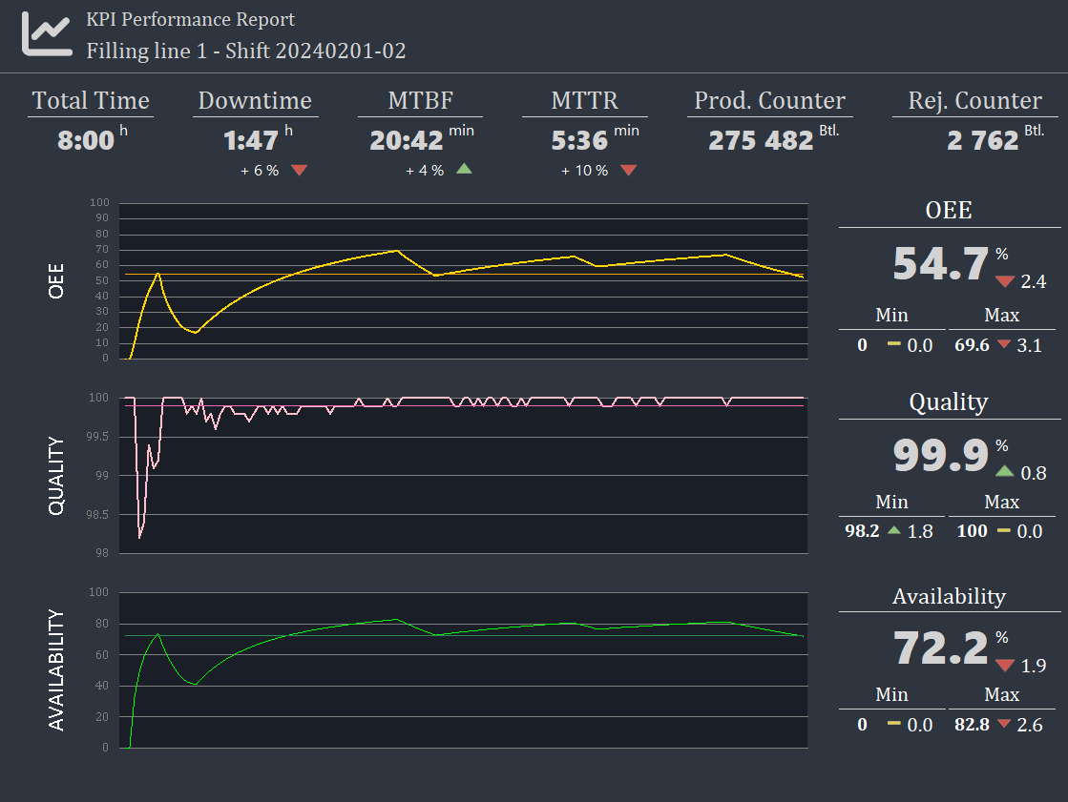Viewport: 1068px width, 802px height.
Task: Click the red trend arrow beside Availability 72.2
Action: point(1005,666)
